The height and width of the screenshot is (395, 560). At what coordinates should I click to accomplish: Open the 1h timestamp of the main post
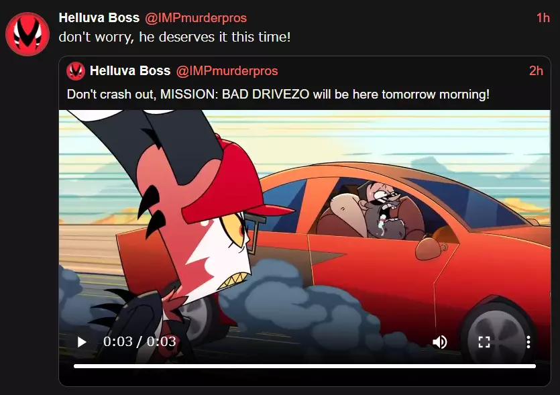click(x=543, y=18)
